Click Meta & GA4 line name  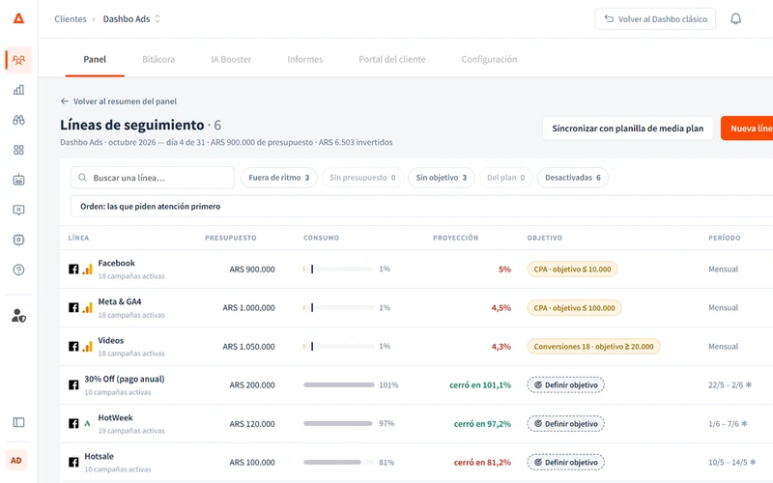[x=120, y=301]
